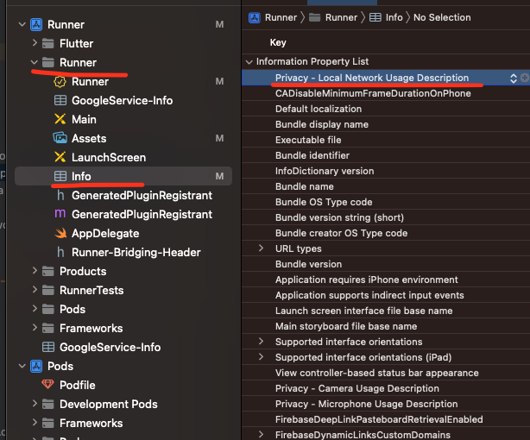Expand the RunnerTests folder
530x440 pixels.
35,290
